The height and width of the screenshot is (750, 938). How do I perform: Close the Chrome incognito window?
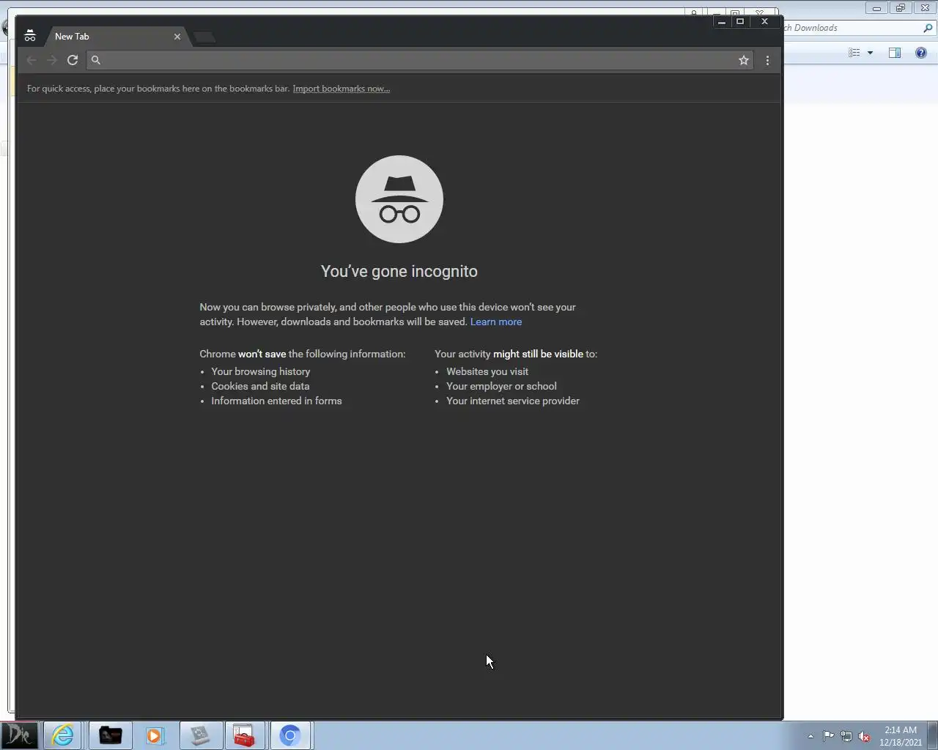coord(764,22)
